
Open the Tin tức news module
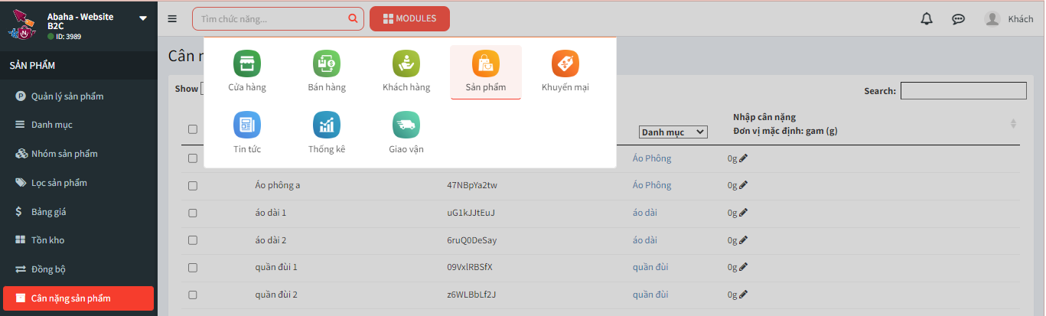246,133
